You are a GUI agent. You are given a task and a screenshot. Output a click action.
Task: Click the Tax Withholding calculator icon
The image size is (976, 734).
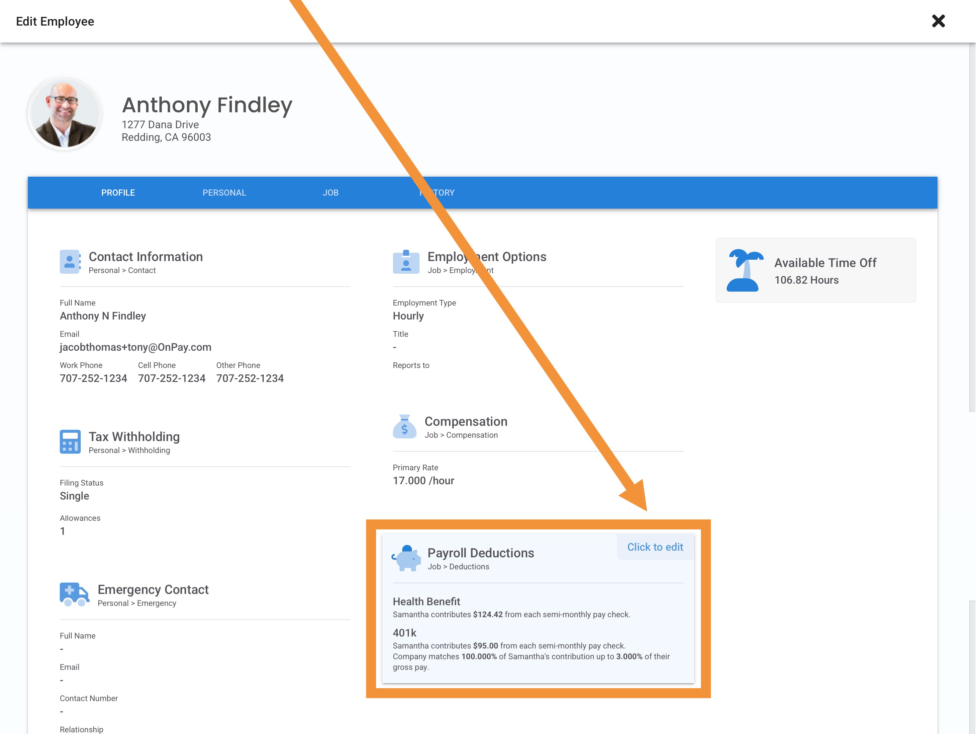coord(70,441)
